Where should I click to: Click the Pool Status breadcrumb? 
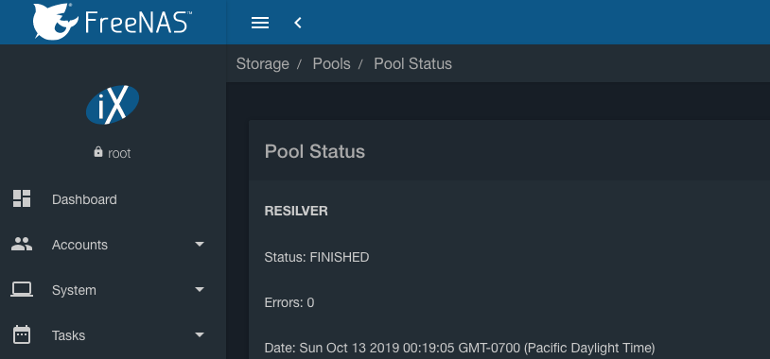(x=413, y=63)
